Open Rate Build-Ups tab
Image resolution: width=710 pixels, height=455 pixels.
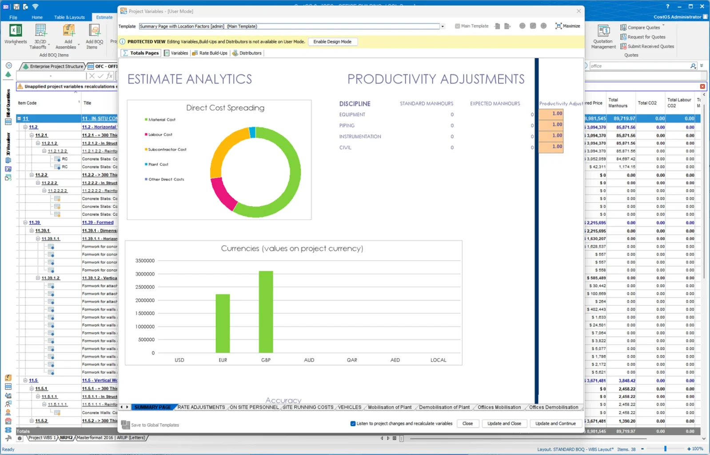click(210, 53)
